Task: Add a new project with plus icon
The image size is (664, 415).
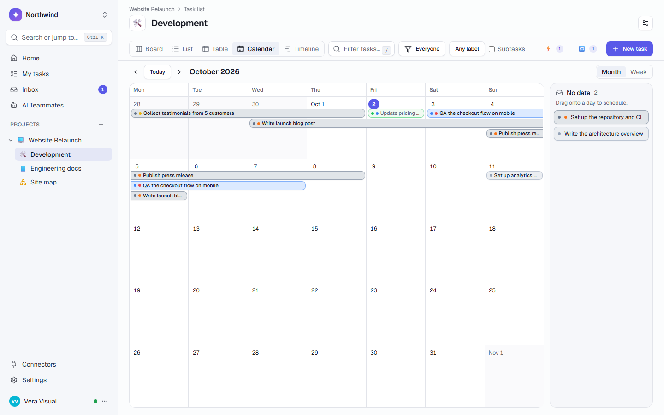Action: coord(101,125)
